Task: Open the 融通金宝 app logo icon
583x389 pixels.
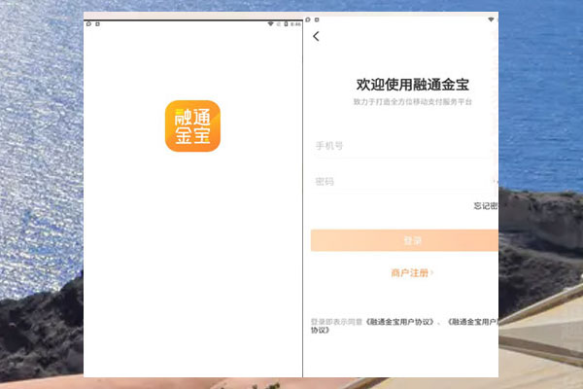Action: 192,125
